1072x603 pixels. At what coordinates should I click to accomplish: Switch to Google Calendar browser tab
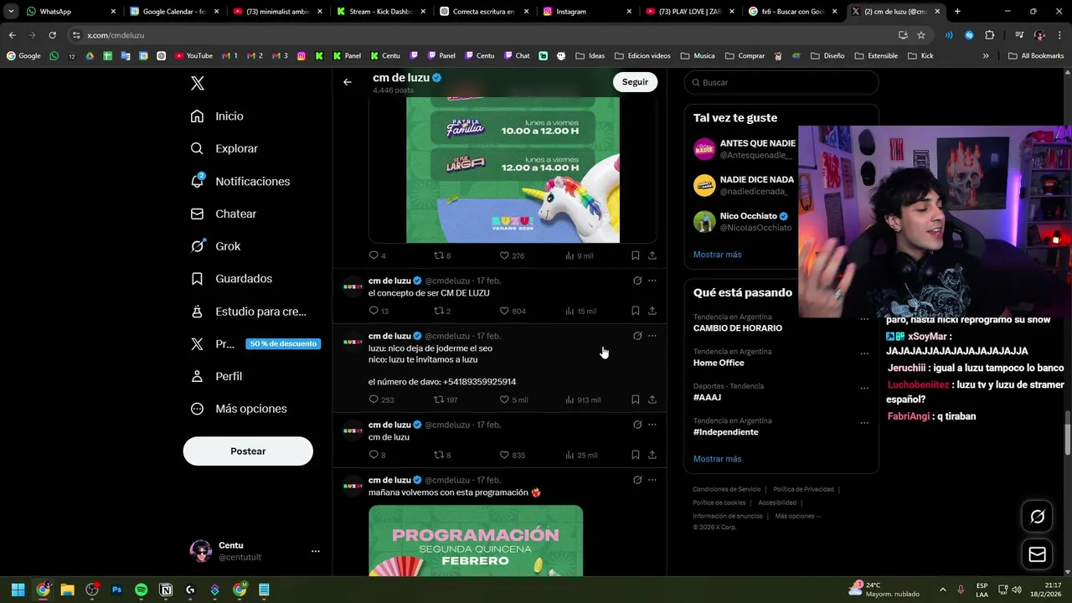174,12
